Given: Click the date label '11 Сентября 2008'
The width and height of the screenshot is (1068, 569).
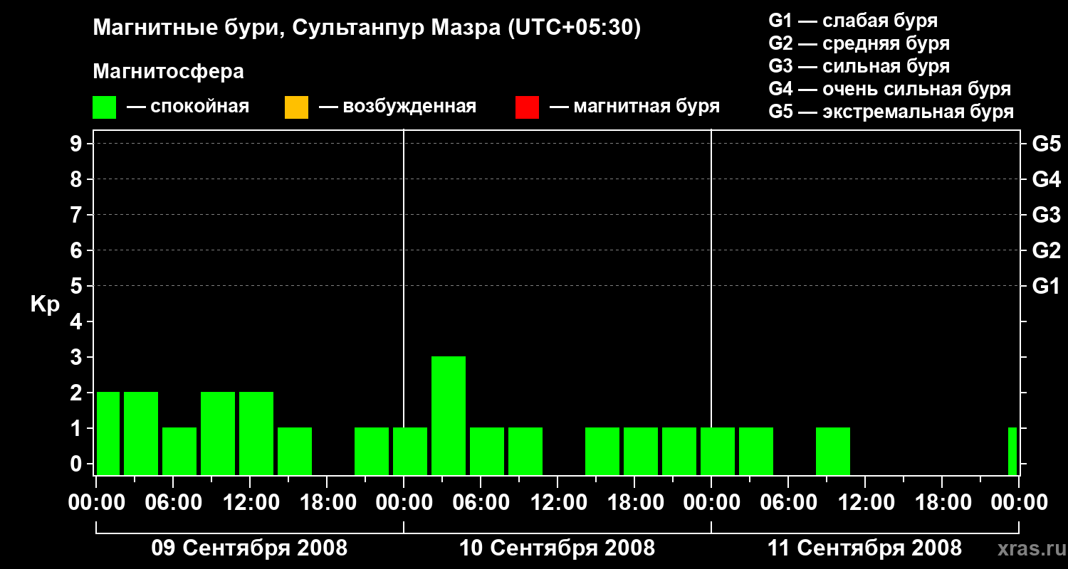Looking at the screenshot, I should coord(864,548).
